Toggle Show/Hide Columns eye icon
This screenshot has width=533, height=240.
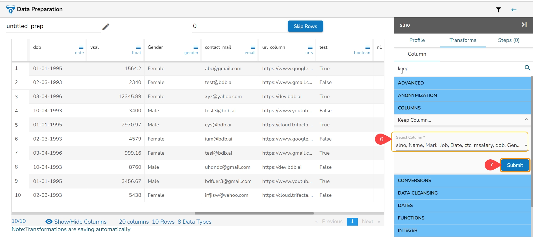(x=49, y=221)
